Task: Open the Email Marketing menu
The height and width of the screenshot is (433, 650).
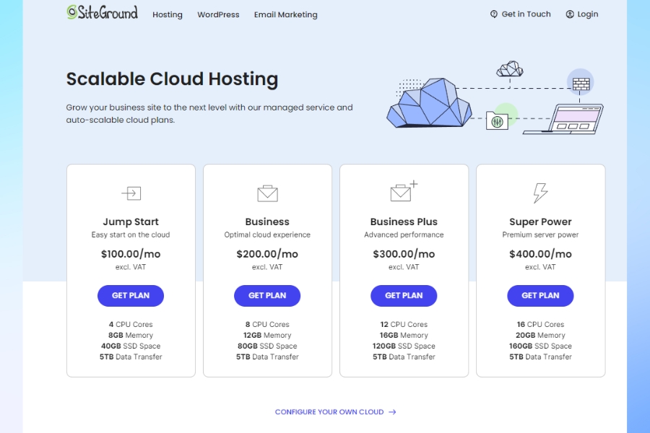Action: tap(285, 15)
